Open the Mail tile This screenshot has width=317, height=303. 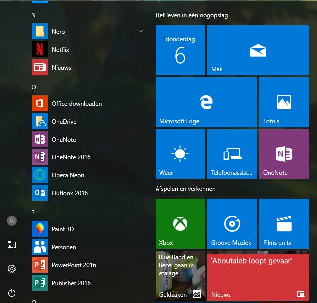tap(258, 50)
